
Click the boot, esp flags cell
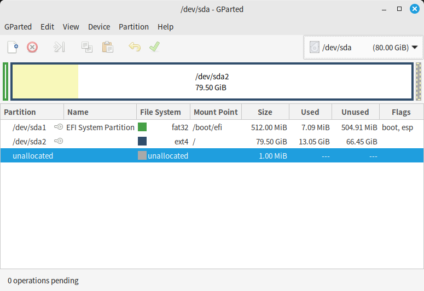[397, 127]
